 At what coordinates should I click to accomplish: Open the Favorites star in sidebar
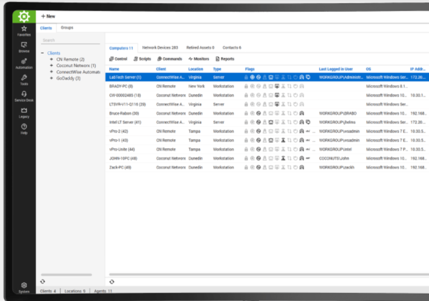[x=24, y=31]
